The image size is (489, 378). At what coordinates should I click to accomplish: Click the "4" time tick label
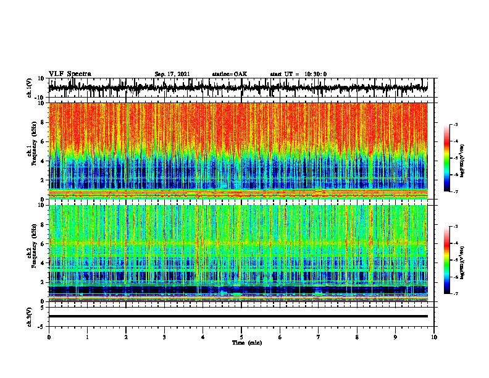coord(203,337)
